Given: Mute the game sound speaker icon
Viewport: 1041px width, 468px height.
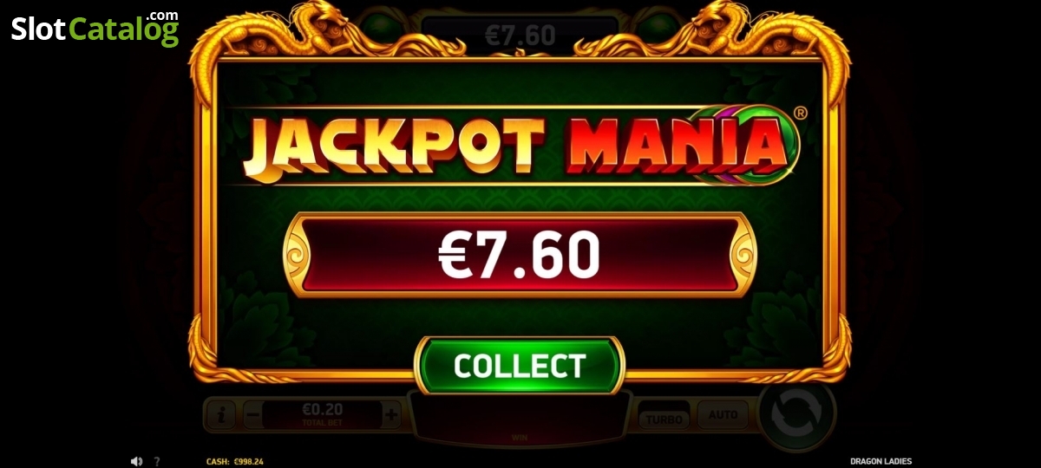Looking at the screenshot, I should pos(136,461).
